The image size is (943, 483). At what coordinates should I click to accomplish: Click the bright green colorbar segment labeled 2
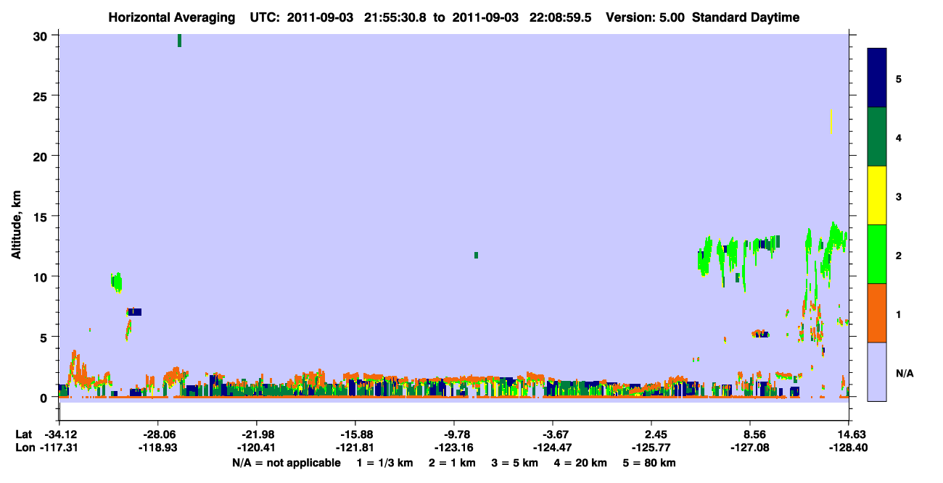(877, 254)
